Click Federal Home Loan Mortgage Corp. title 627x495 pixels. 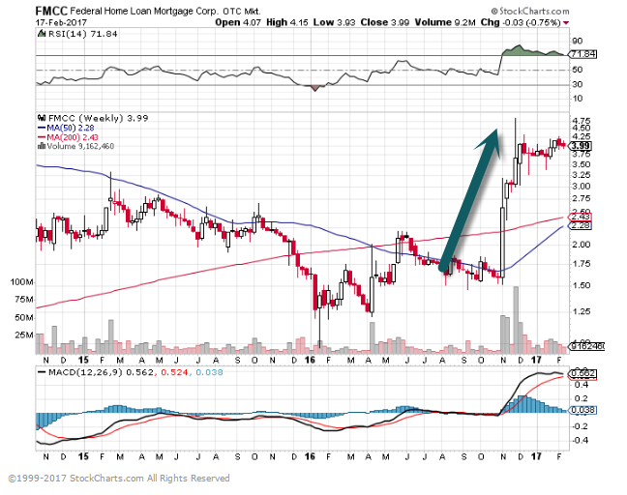click(144, 12)
